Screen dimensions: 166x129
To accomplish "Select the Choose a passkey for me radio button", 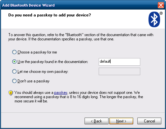I will [14, 52].
